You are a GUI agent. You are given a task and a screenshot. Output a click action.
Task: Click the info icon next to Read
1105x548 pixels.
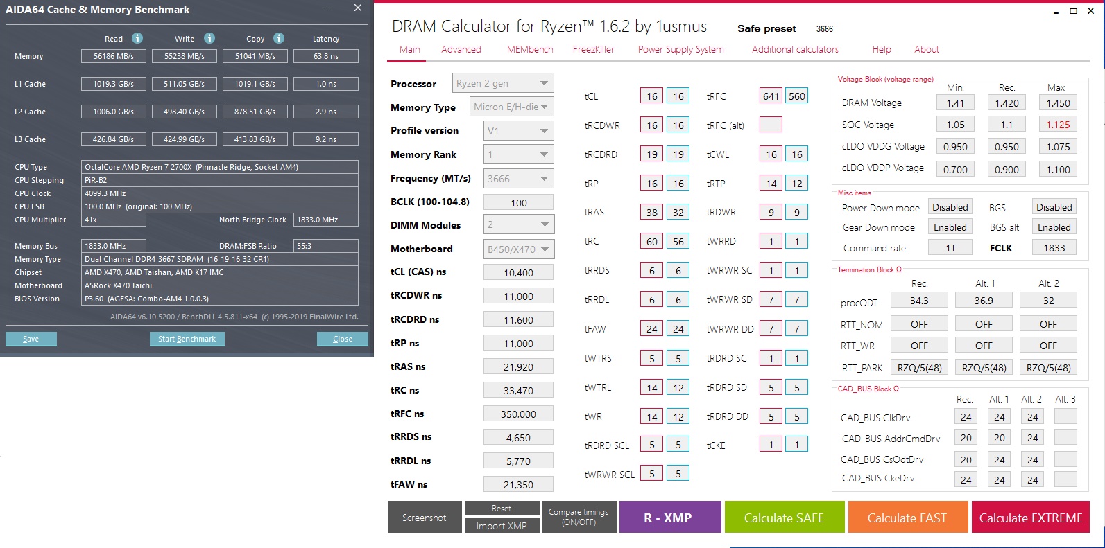tap(137, 38)
